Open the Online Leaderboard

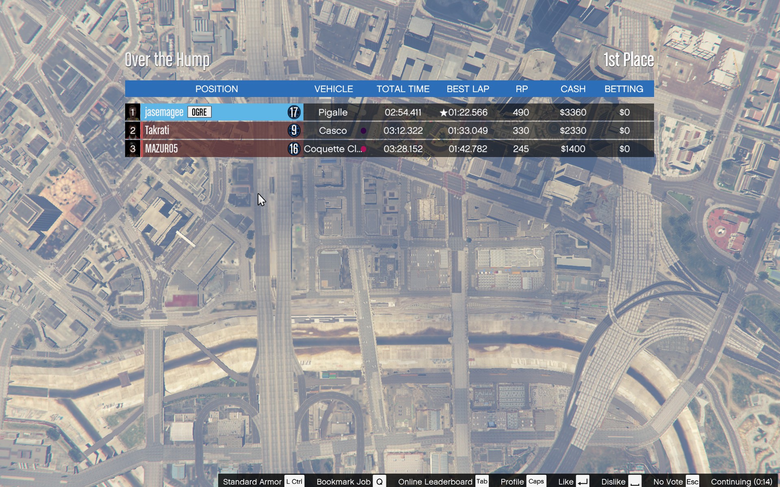pos(435,481)
